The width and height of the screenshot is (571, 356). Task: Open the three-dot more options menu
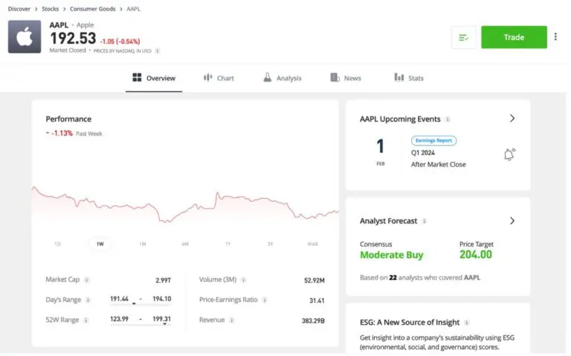coord(555,36)
